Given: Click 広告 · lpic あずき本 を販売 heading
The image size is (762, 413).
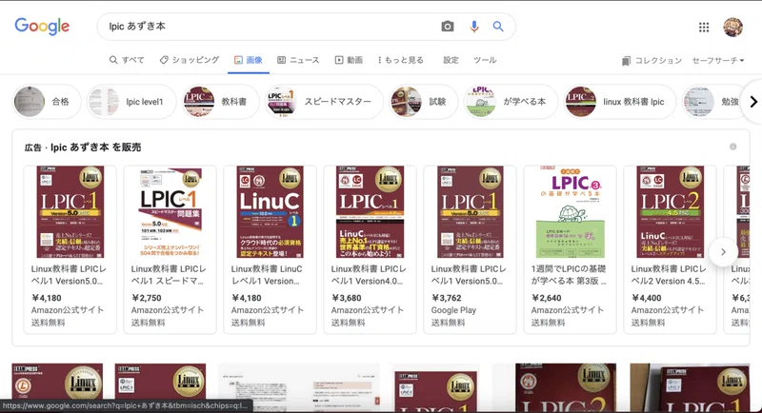Looking at the screenshot, I should tap(83, 147).
